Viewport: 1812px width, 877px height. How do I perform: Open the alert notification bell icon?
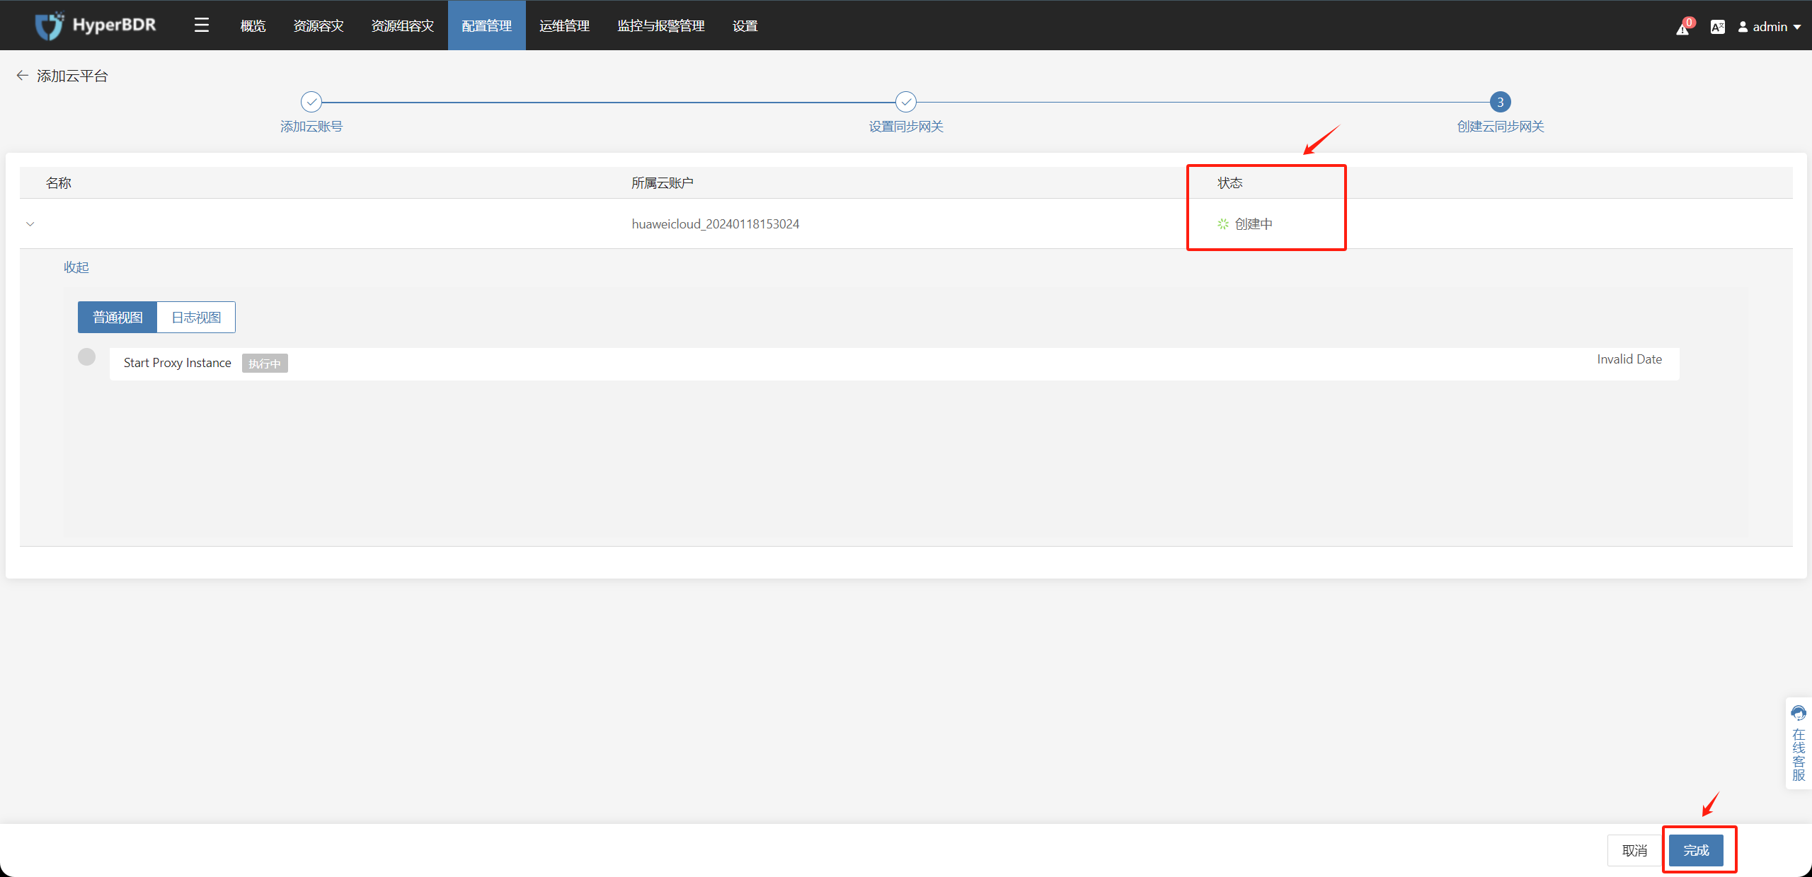tap(1683, 28)
